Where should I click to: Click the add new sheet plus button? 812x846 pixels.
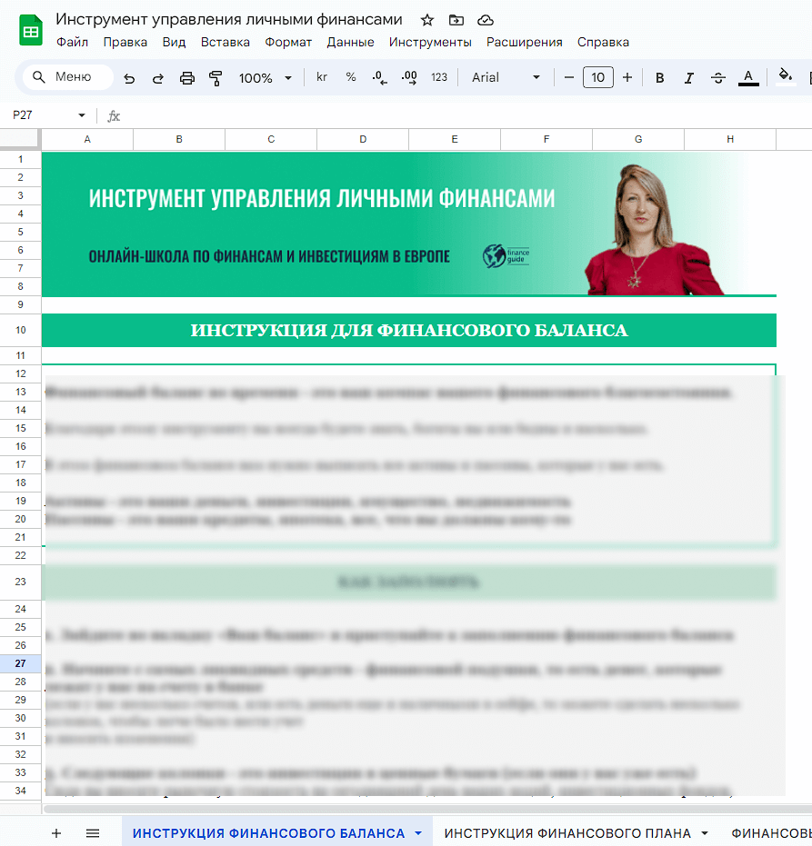(x=56, y=833)
